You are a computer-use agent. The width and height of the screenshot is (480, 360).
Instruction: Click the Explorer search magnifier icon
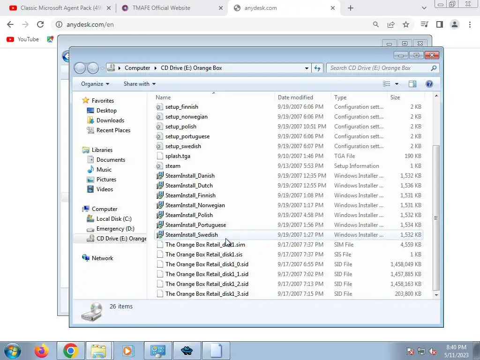click(x=434, y=68)
